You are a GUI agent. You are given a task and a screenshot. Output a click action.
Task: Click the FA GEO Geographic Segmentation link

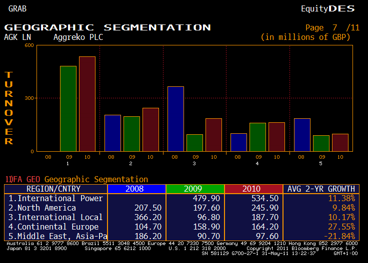(x=76, y=179)
